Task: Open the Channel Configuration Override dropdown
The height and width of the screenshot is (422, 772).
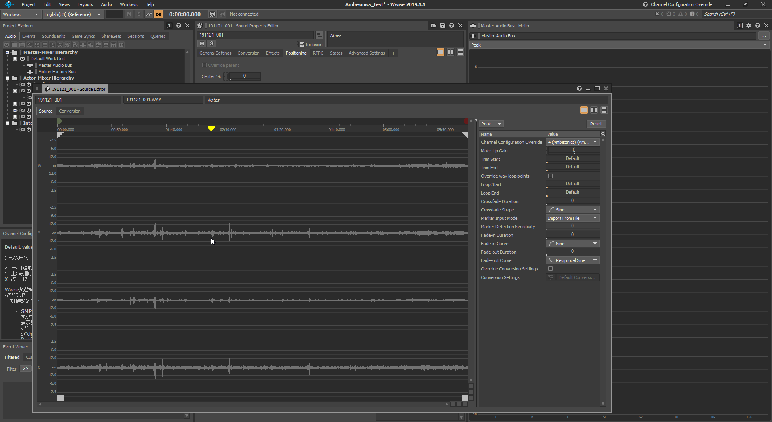Action: pos(573,142)
